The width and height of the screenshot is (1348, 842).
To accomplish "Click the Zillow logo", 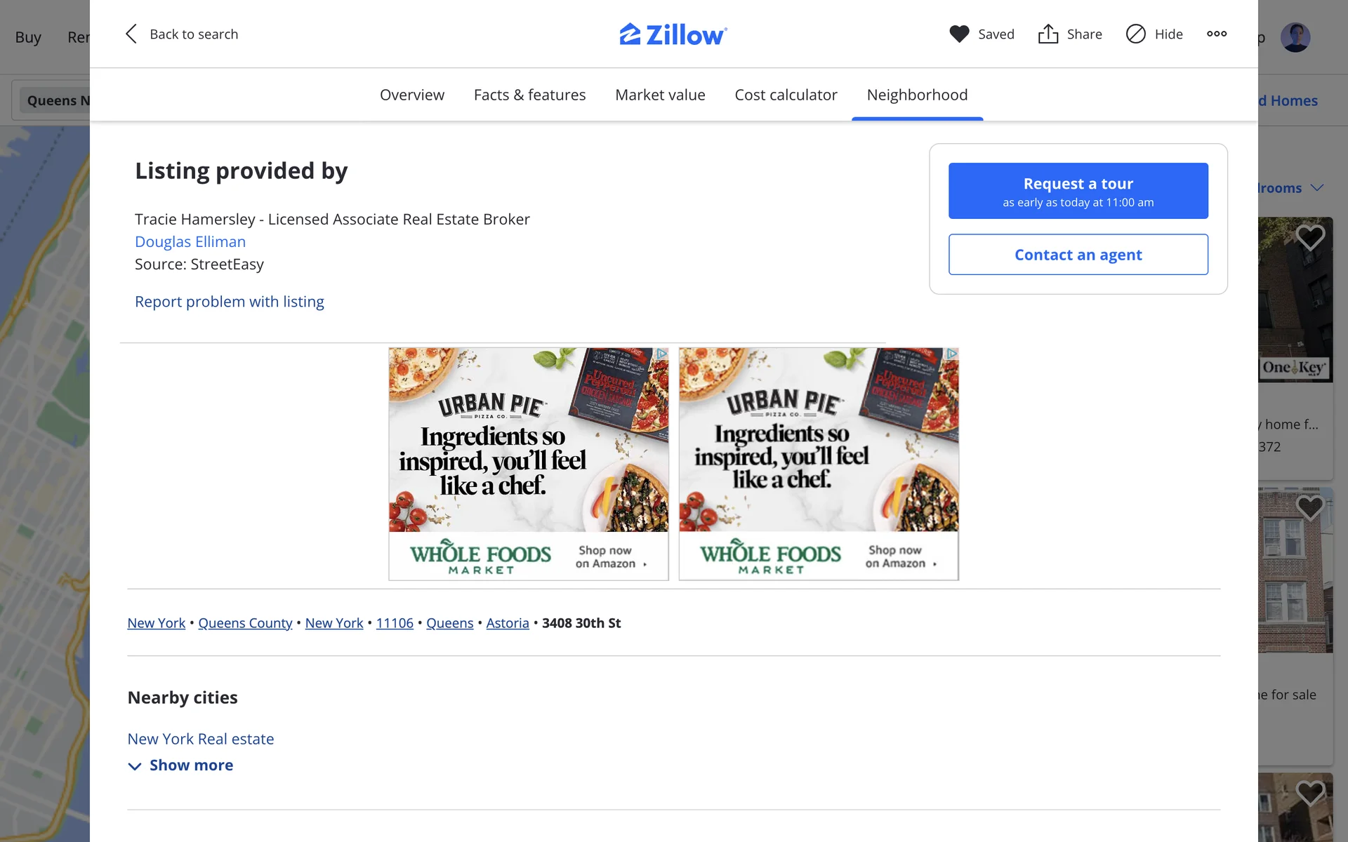I will [x=673, y=34].
